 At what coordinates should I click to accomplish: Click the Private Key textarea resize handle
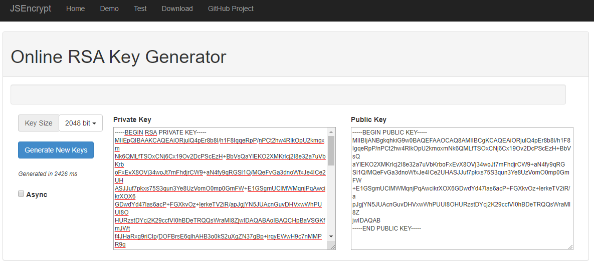[x=331, y=245]
